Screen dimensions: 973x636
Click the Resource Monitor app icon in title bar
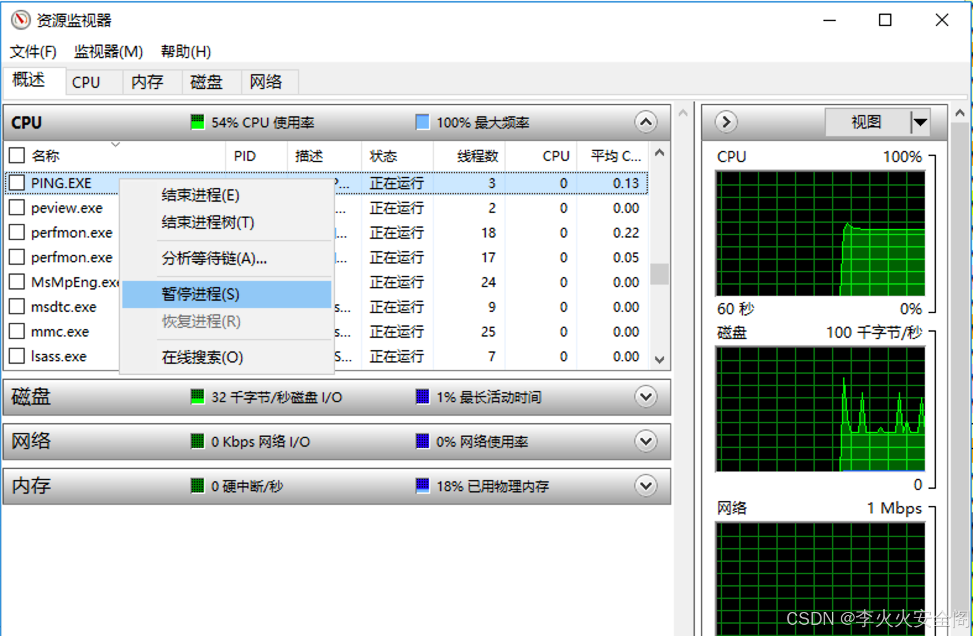[x=20, y=20]
